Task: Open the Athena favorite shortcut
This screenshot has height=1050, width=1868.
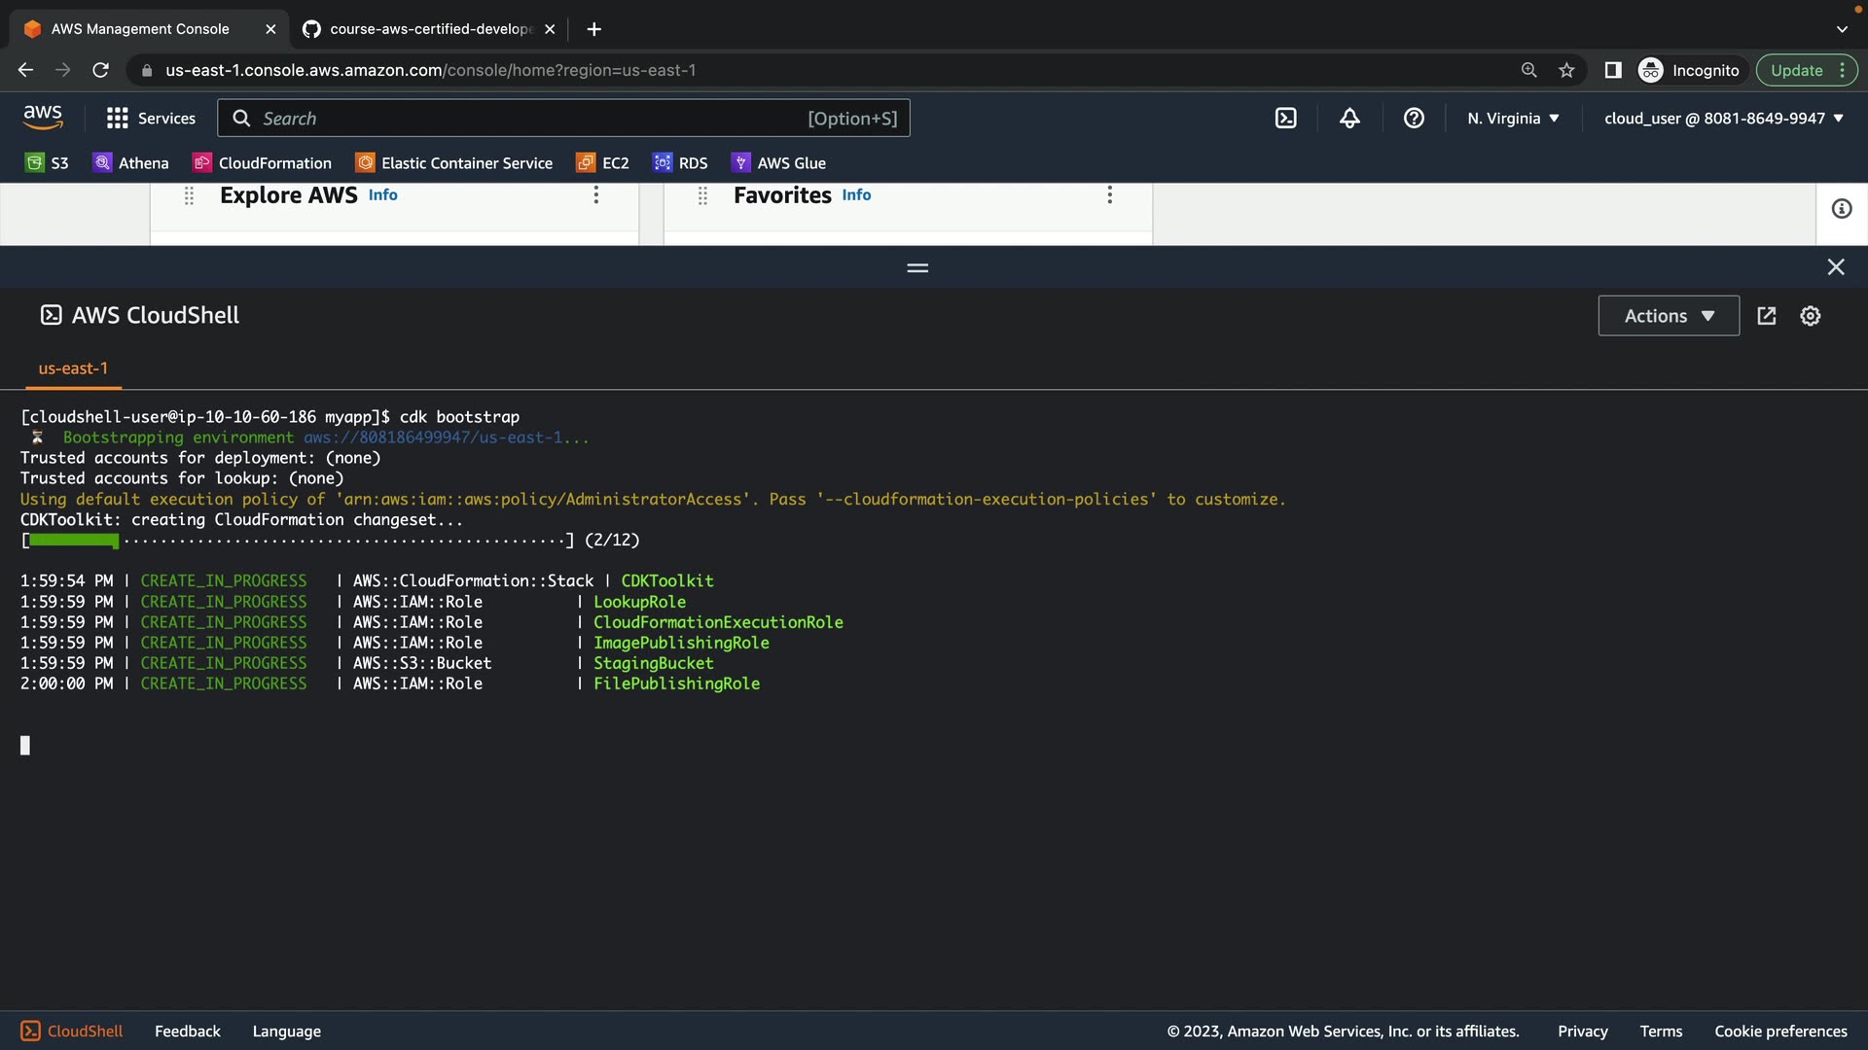Action: pos(130,162)
